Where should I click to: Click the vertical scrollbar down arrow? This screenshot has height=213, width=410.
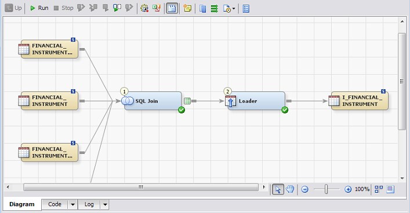[x=402, y=178]
